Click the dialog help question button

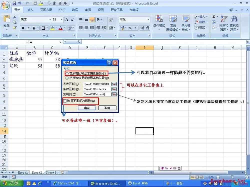tap(109, 63)
